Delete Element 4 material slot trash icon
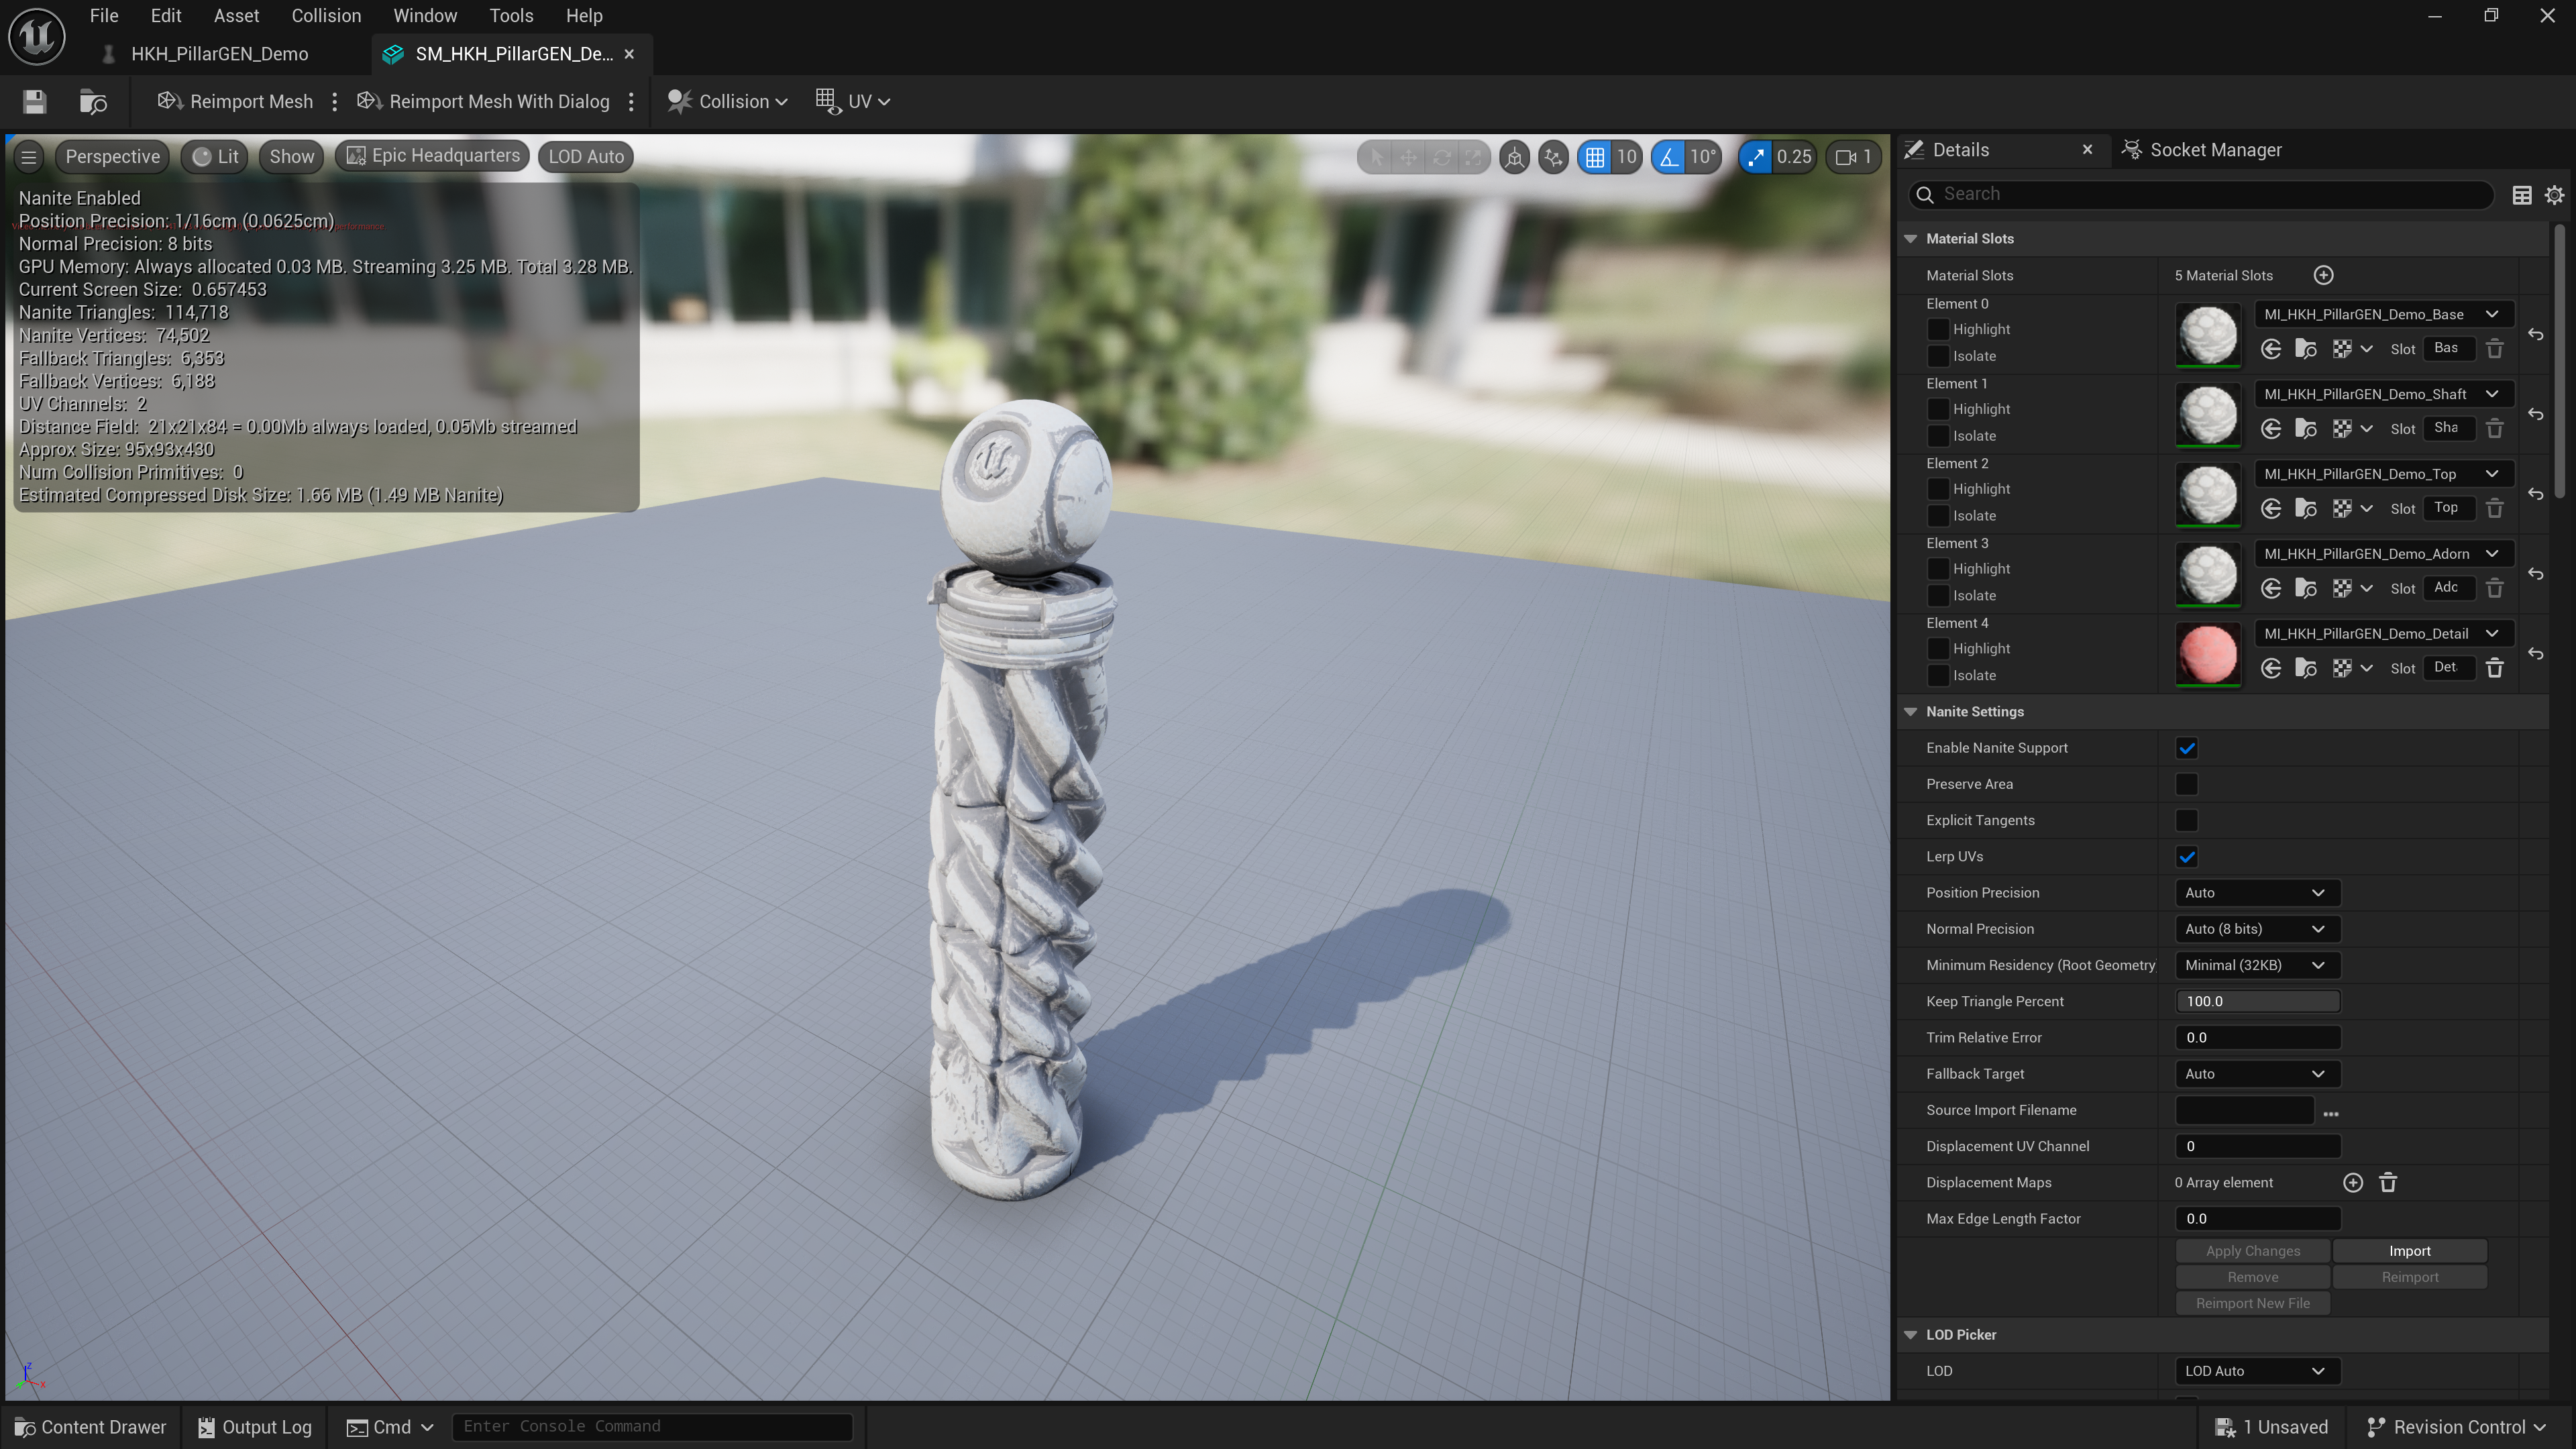Image resolution: width=2576 pixels, height=1449 pixels. click(2494, 668)
